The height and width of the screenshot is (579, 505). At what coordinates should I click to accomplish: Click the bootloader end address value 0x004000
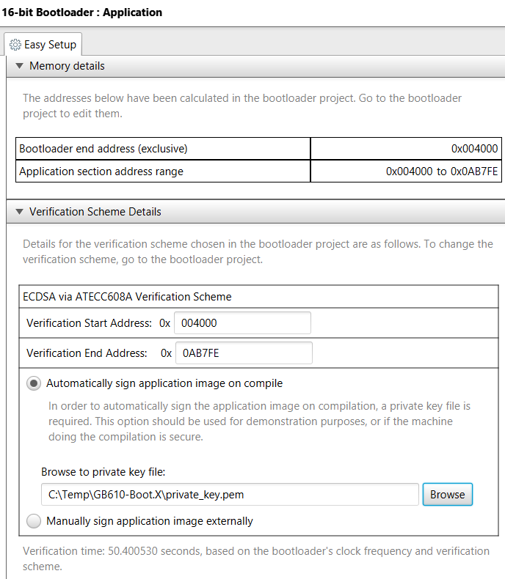click(474, 149)
